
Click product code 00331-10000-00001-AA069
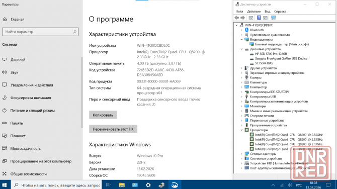[158, 81]
